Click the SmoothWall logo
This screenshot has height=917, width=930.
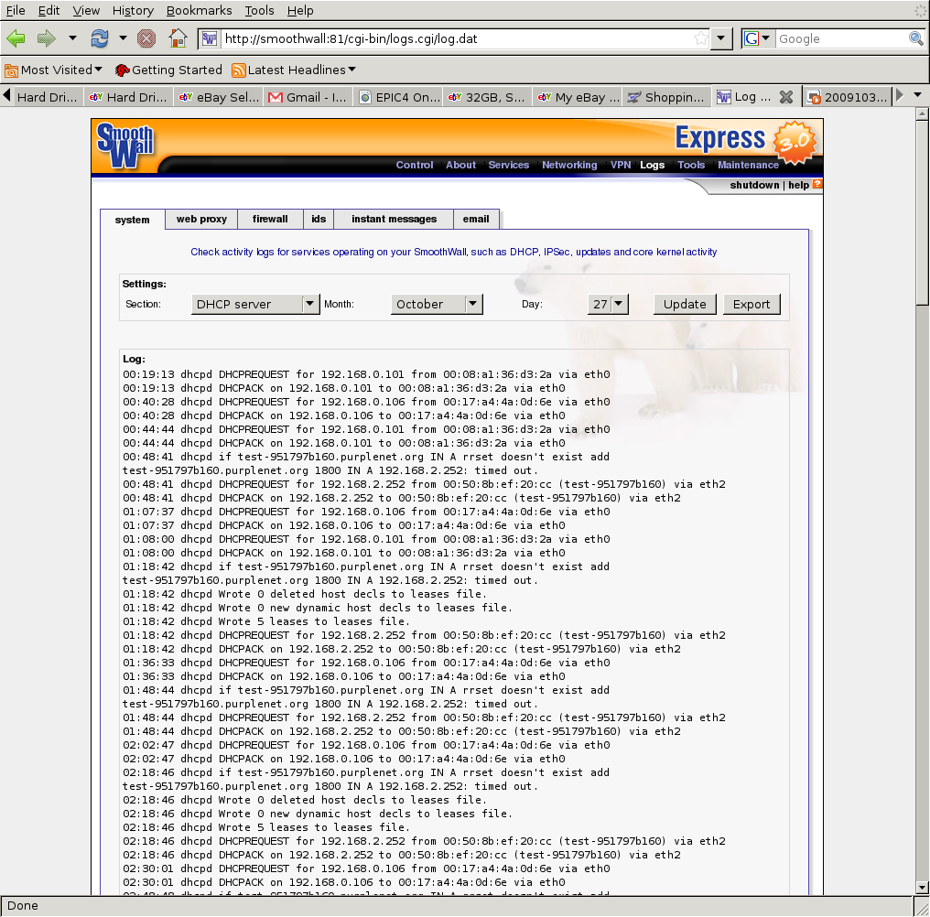click(125, 146)
